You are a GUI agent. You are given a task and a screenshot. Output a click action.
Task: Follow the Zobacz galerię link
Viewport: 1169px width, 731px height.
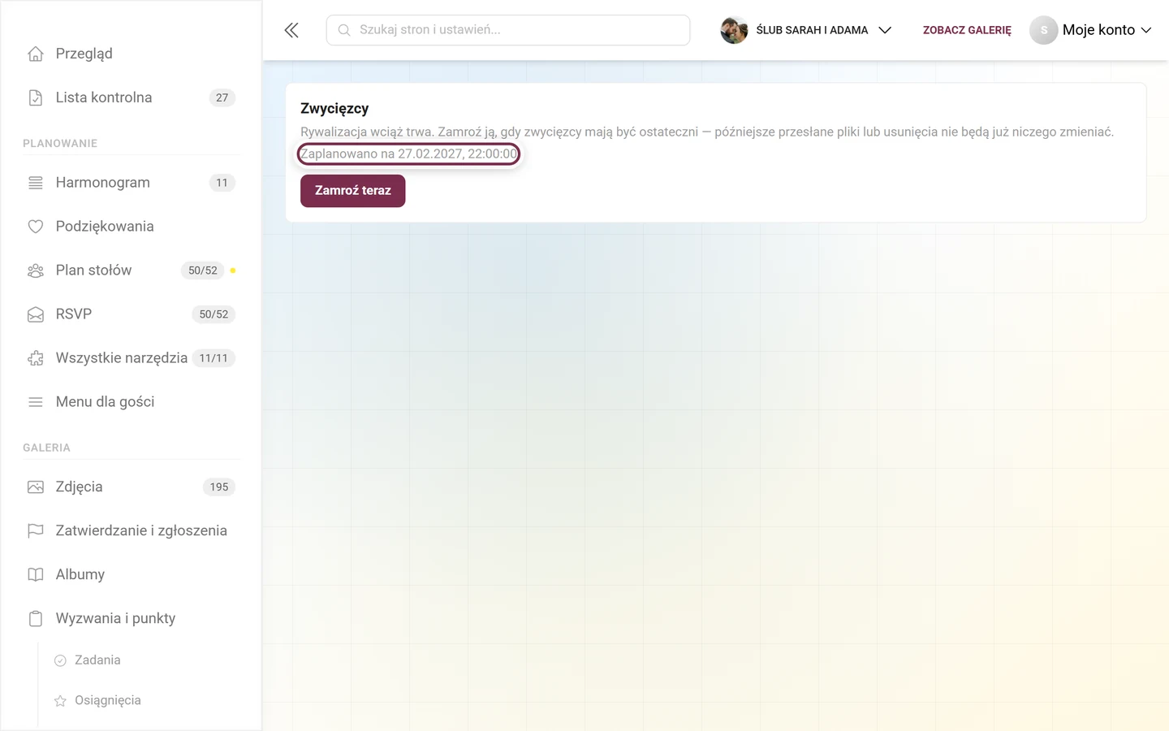[x=967, y=30]
